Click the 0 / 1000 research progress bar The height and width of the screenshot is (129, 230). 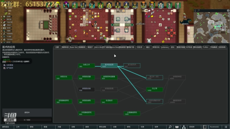pos(27,120)
